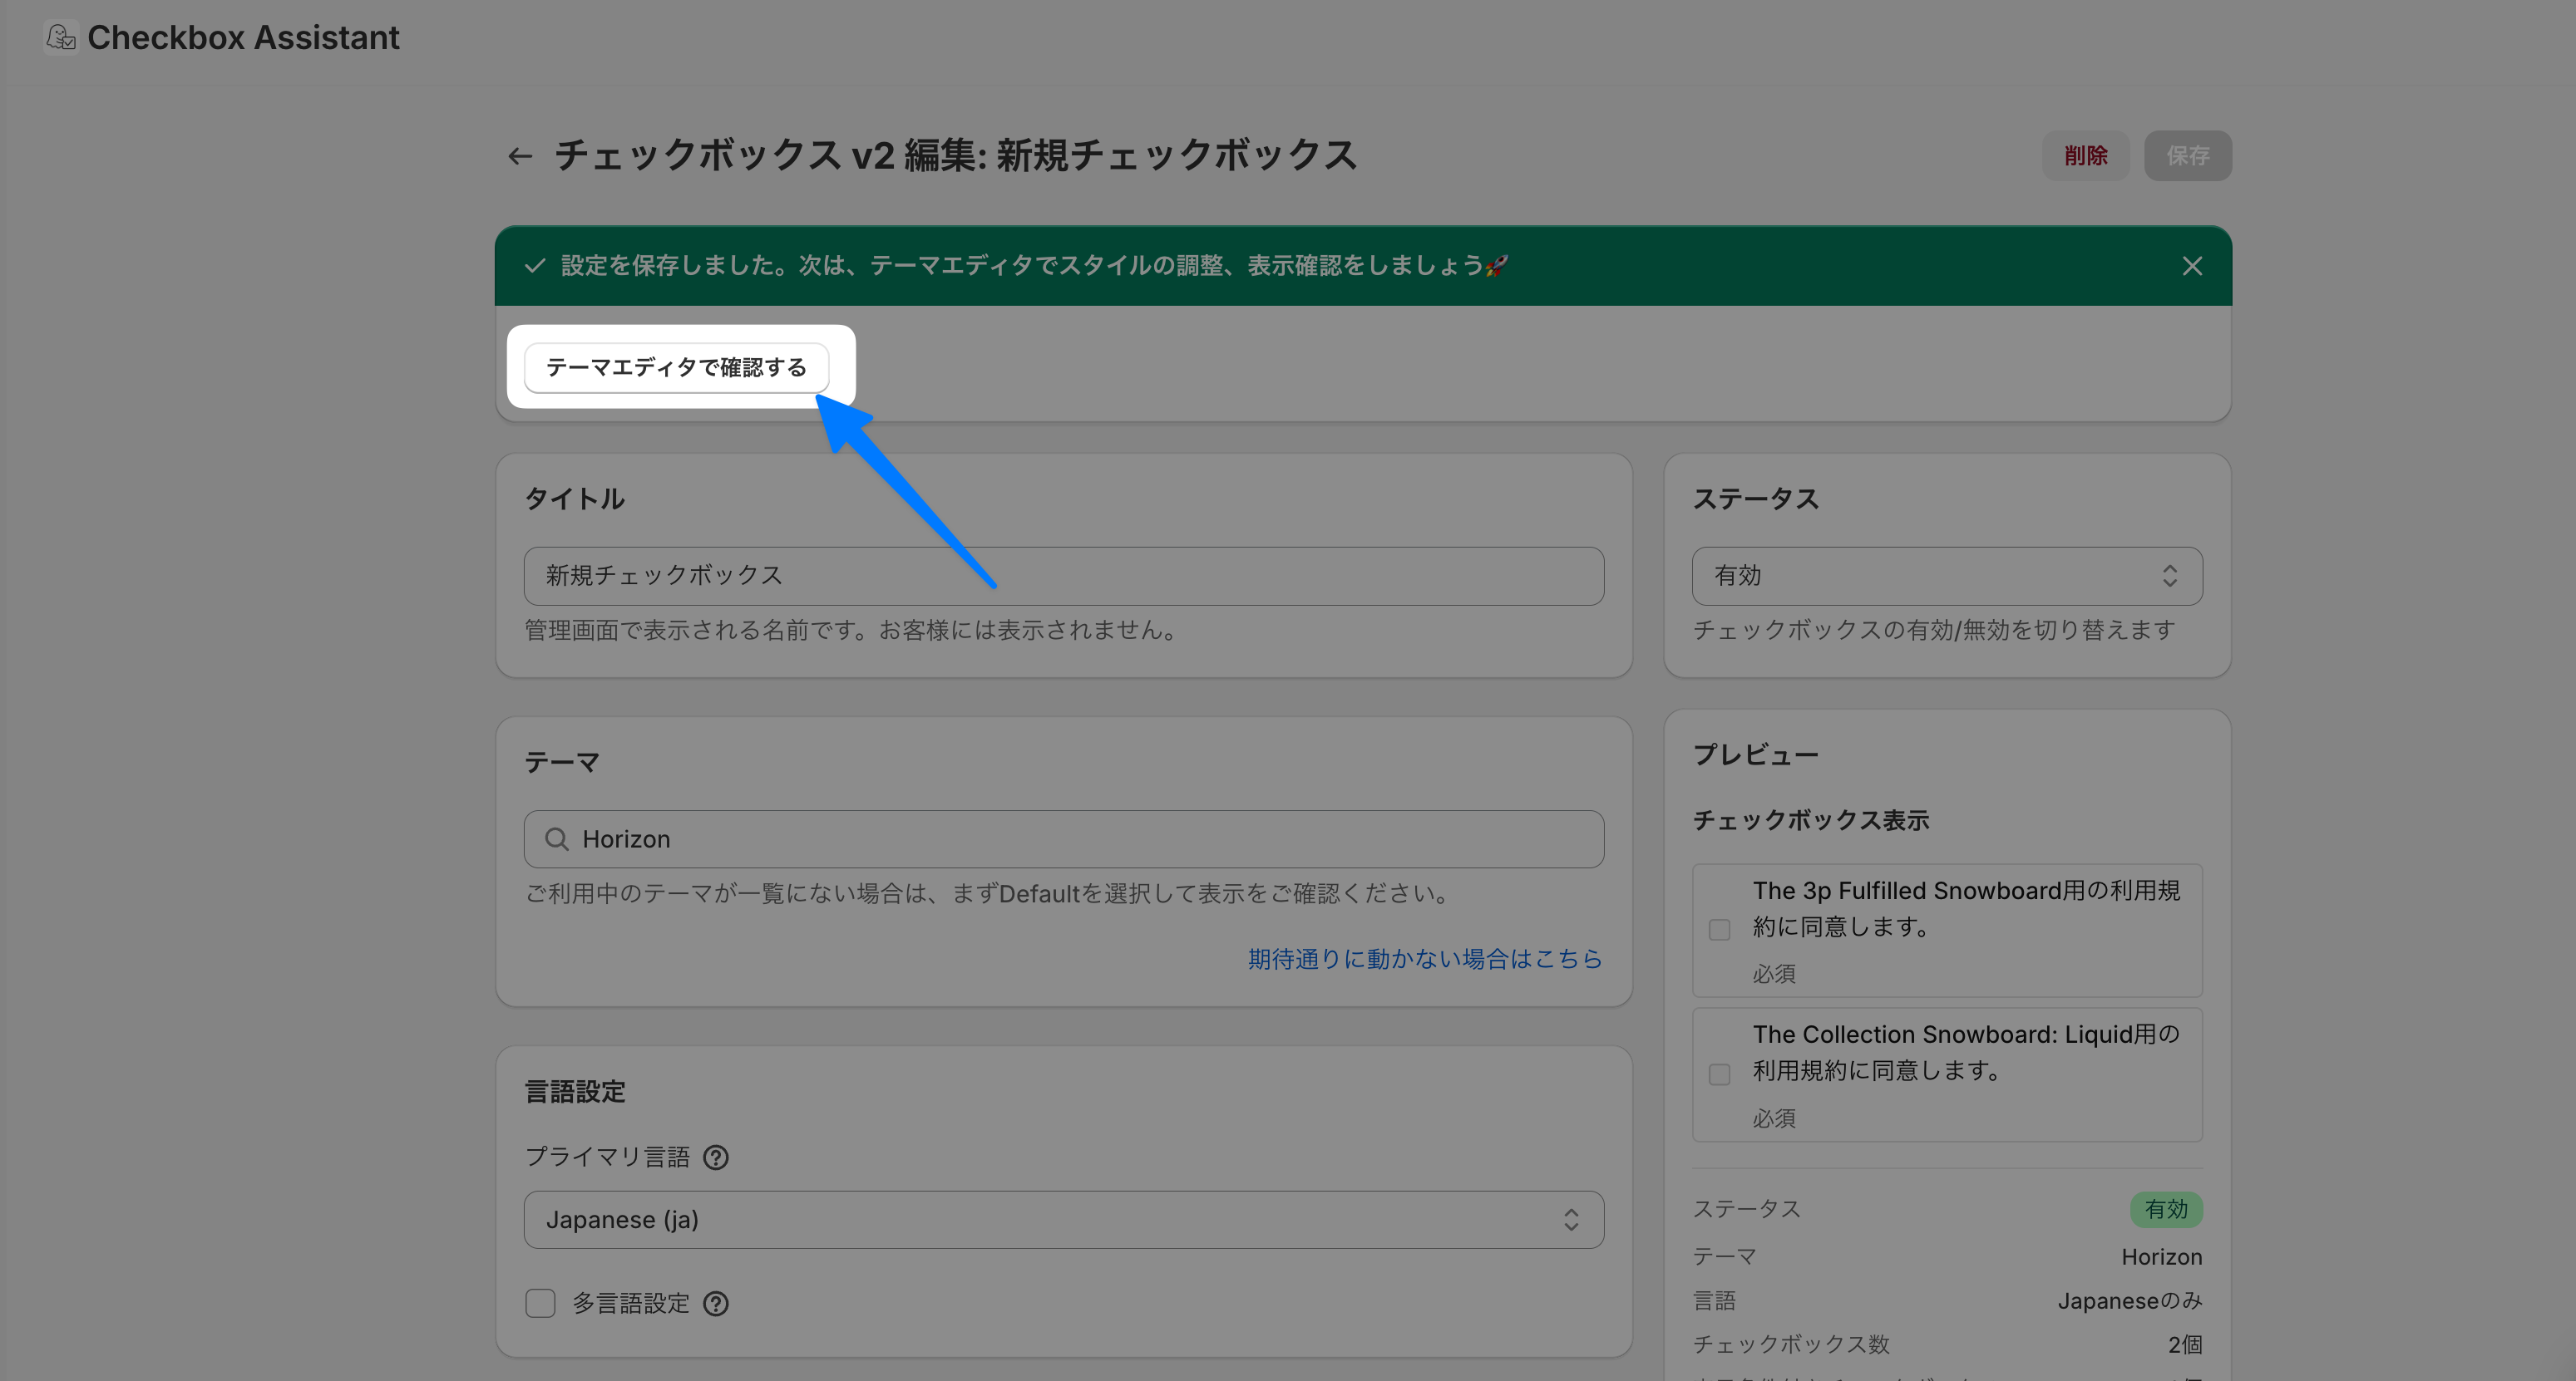Click the 保存 button

2188,156
